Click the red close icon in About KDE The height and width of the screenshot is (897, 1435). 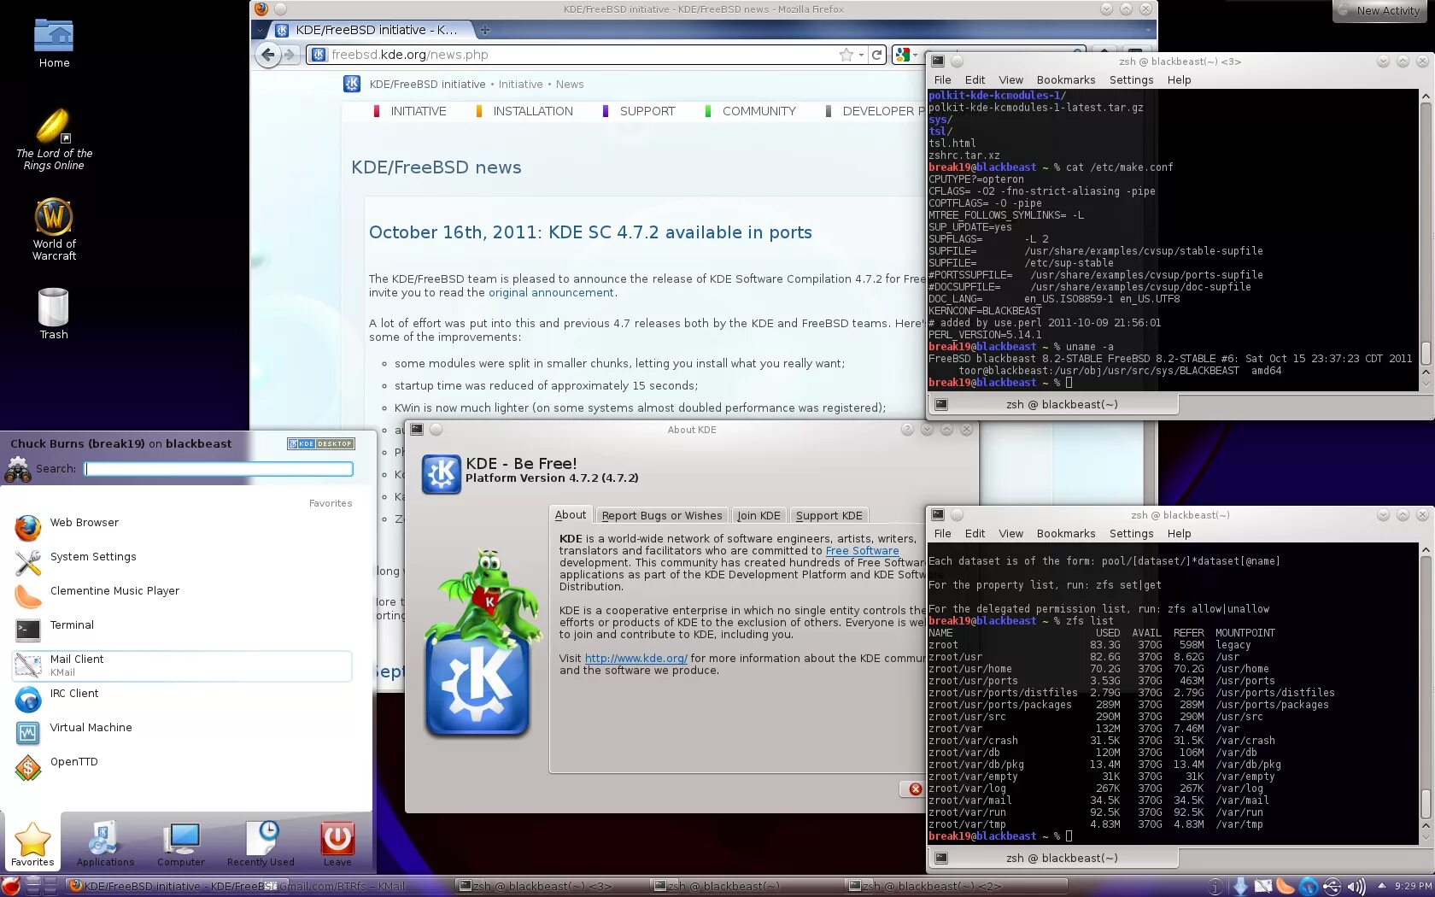916,789
